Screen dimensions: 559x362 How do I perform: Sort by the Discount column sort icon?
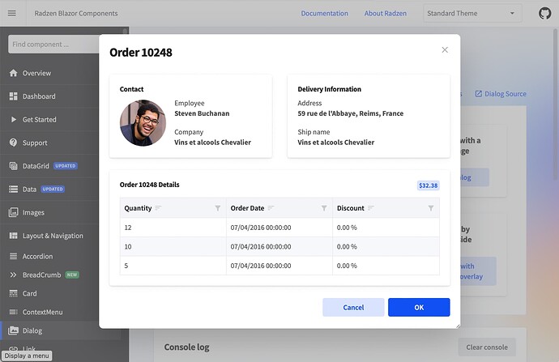[x=371, y=208]
